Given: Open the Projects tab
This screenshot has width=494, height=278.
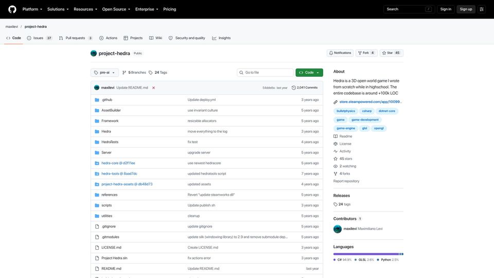Looking at the screenshot, I should coord(133,38).
